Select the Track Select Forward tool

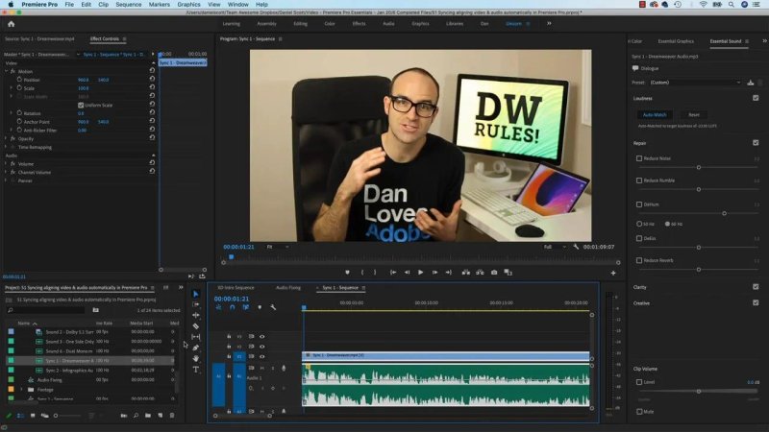pos(196,304)
